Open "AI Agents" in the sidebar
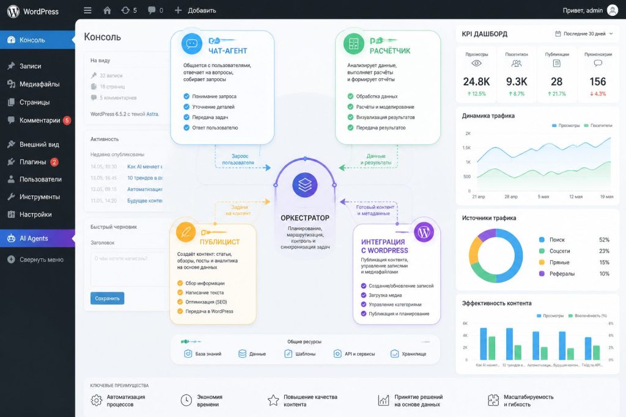 37,238
